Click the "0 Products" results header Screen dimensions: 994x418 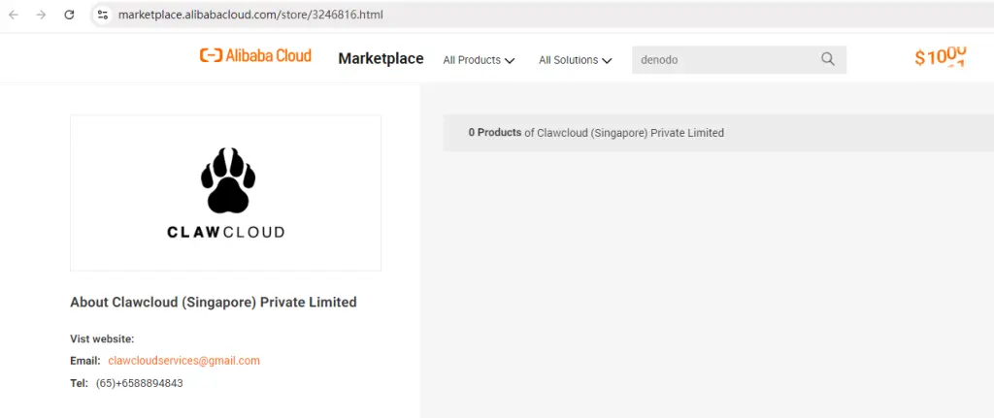click(494, 133)
